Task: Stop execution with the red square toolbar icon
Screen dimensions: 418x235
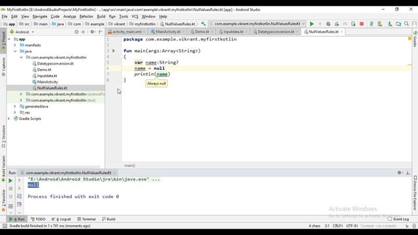Action: [x=361, y=24]
